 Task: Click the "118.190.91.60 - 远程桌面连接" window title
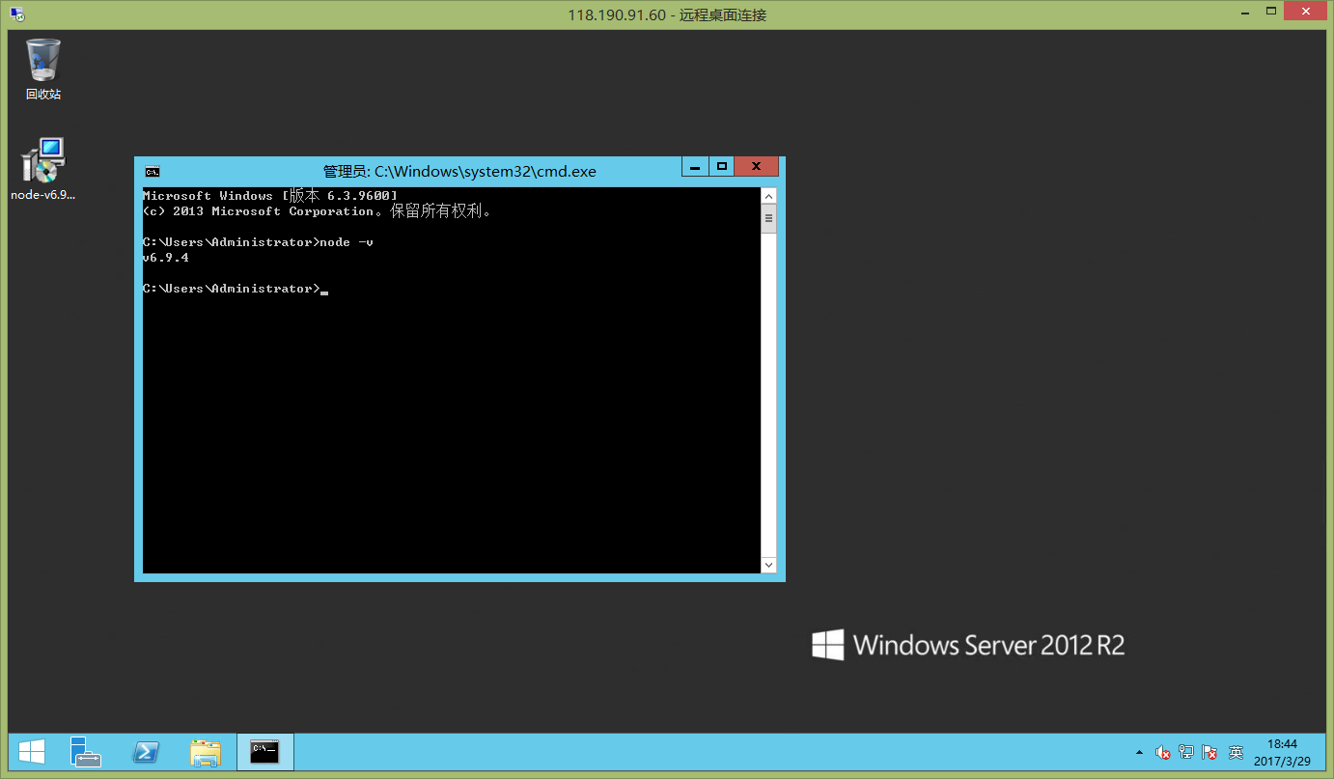pos(667,14)
